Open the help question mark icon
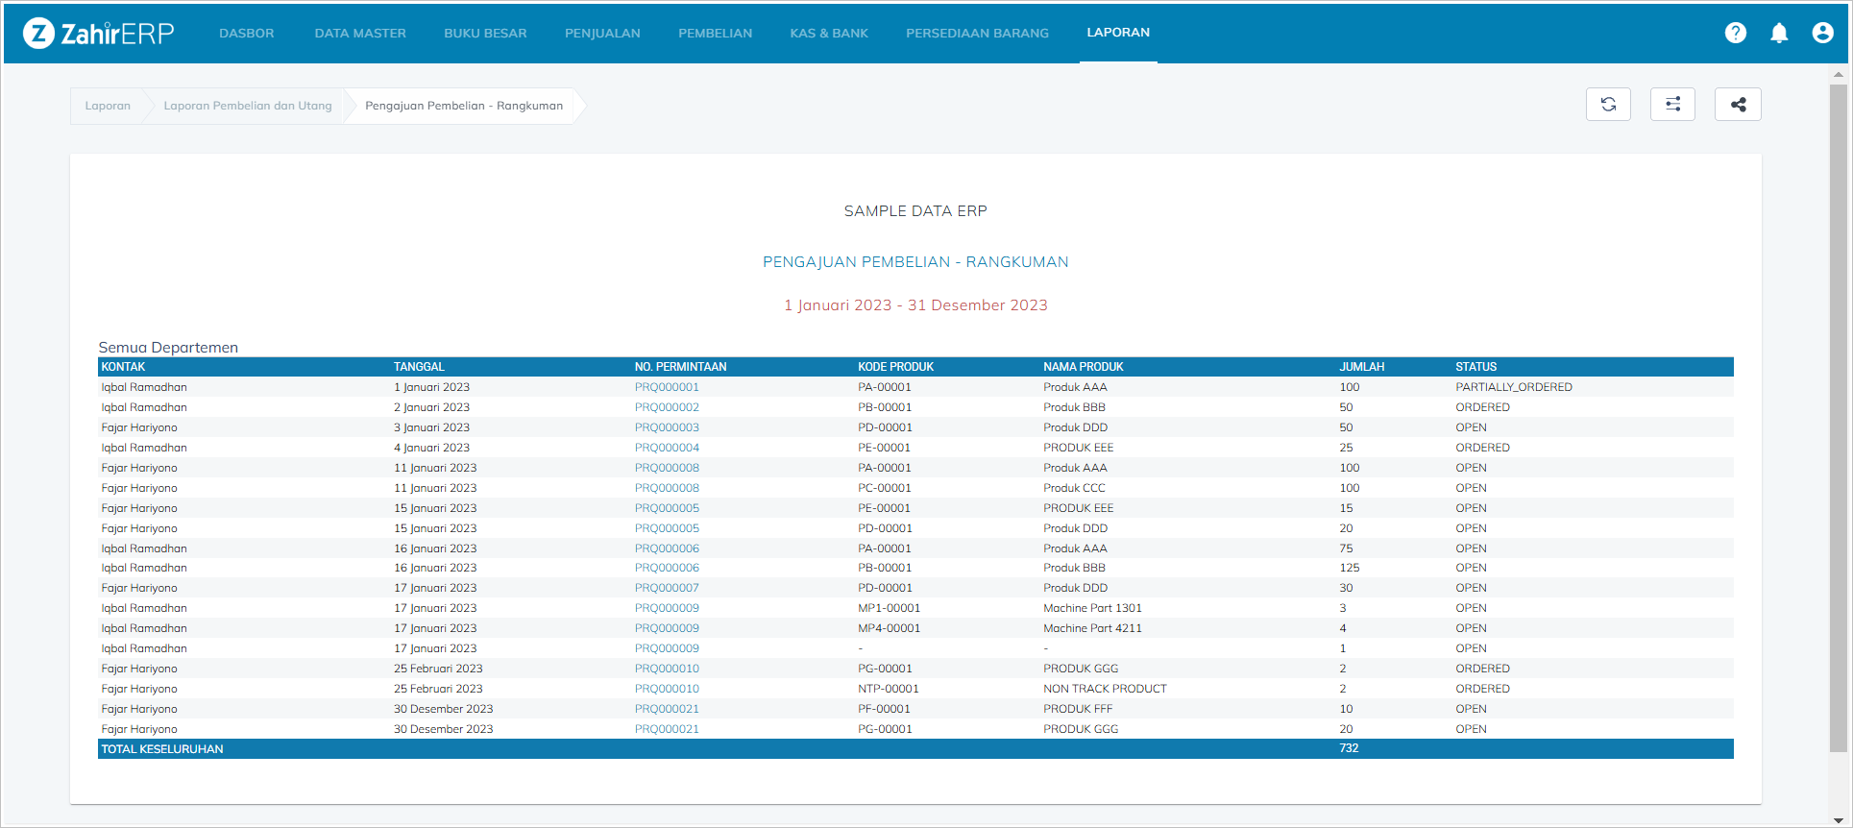Image resolution: width=1853 pixels, height=828 pixels. pos(1735,34)
